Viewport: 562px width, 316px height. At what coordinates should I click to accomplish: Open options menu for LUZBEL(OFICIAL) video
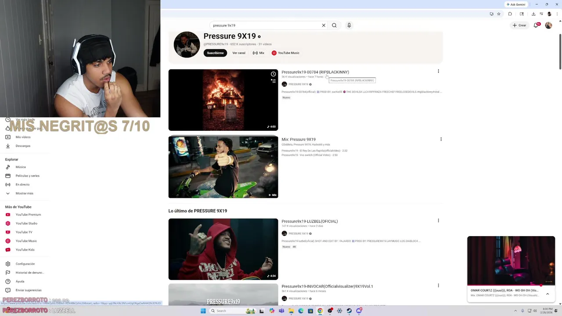tap(438, 220)
